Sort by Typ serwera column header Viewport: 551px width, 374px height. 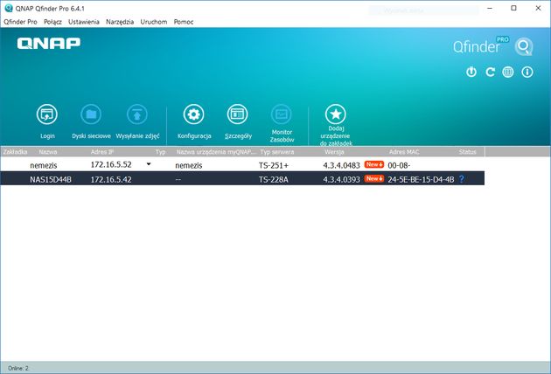point(277,152)
